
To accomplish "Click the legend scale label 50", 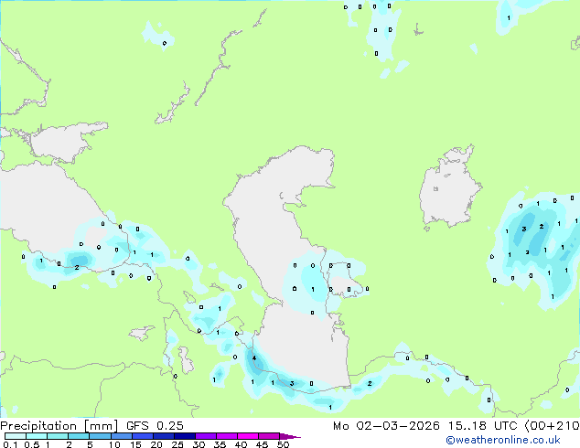I will click(x=283, y=444).
